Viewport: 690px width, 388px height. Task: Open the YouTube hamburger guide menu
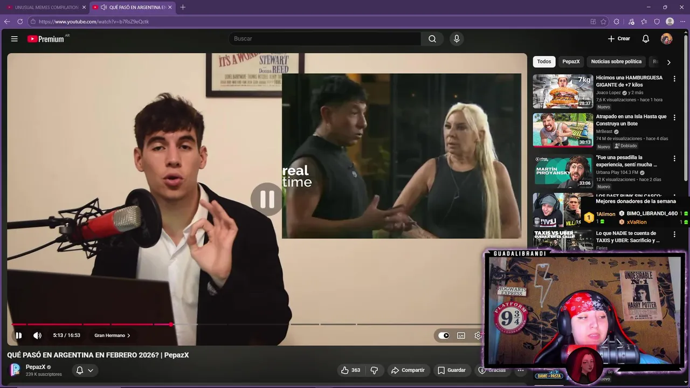pos(15,39)
